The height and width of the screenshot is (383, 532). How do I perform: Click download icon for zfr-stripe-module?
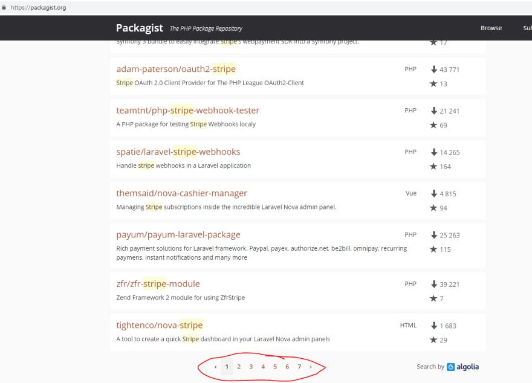(433, 284)
